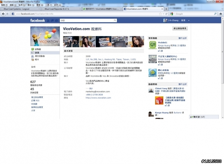Screen dimensions: 224x164
Task: Click the magnifier in Google search box
Action: tap(215, 14)
